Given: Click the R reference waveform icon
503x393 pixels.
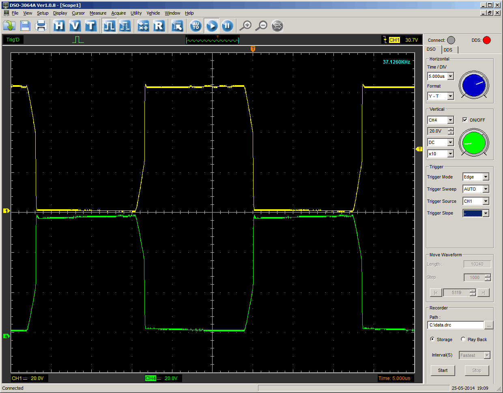Looking at the screenshot, I should pyautogui.click(x=159, y=26).
